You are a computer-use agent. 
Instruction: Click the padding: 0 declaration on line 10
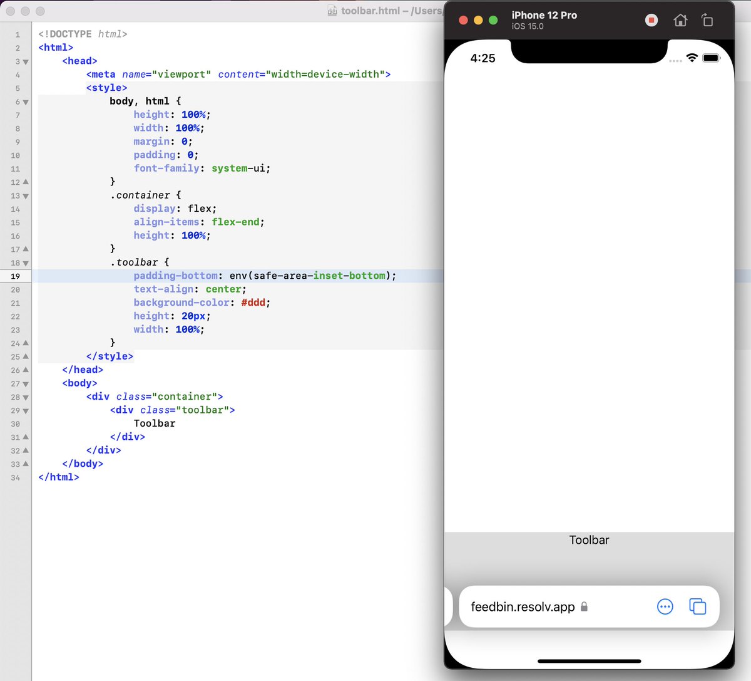pyautogui.click(x=166, y=155)
